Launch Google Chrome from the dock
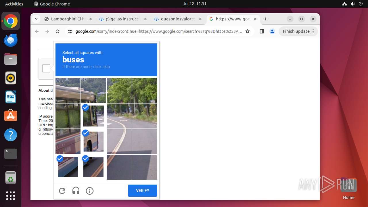Screen dimensions: 368x207 [x=11, y=21]
